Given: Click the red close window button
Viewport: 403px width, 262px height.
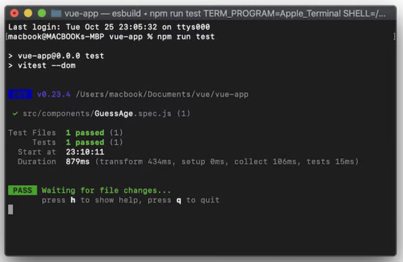Looking at the screenshot, I should [15, 13].
